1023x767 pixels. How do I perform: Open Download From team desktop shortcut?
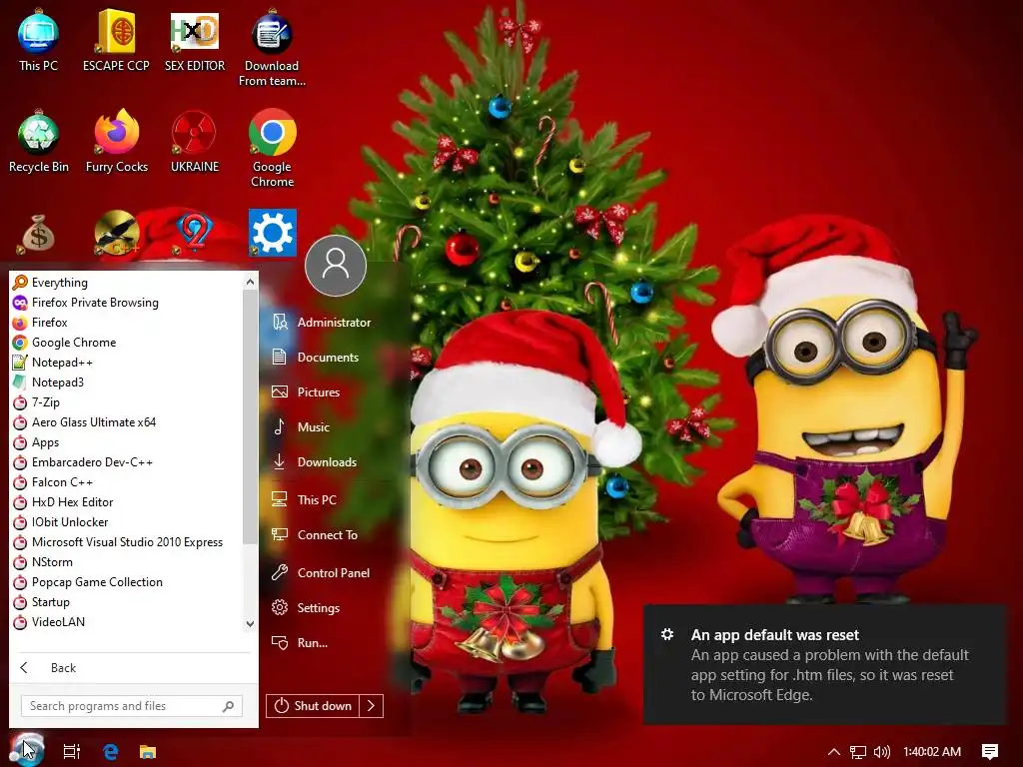[x=272, y=47]
